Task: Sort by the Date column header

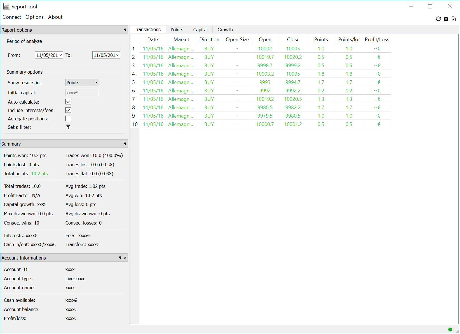Action: point(153,39)
